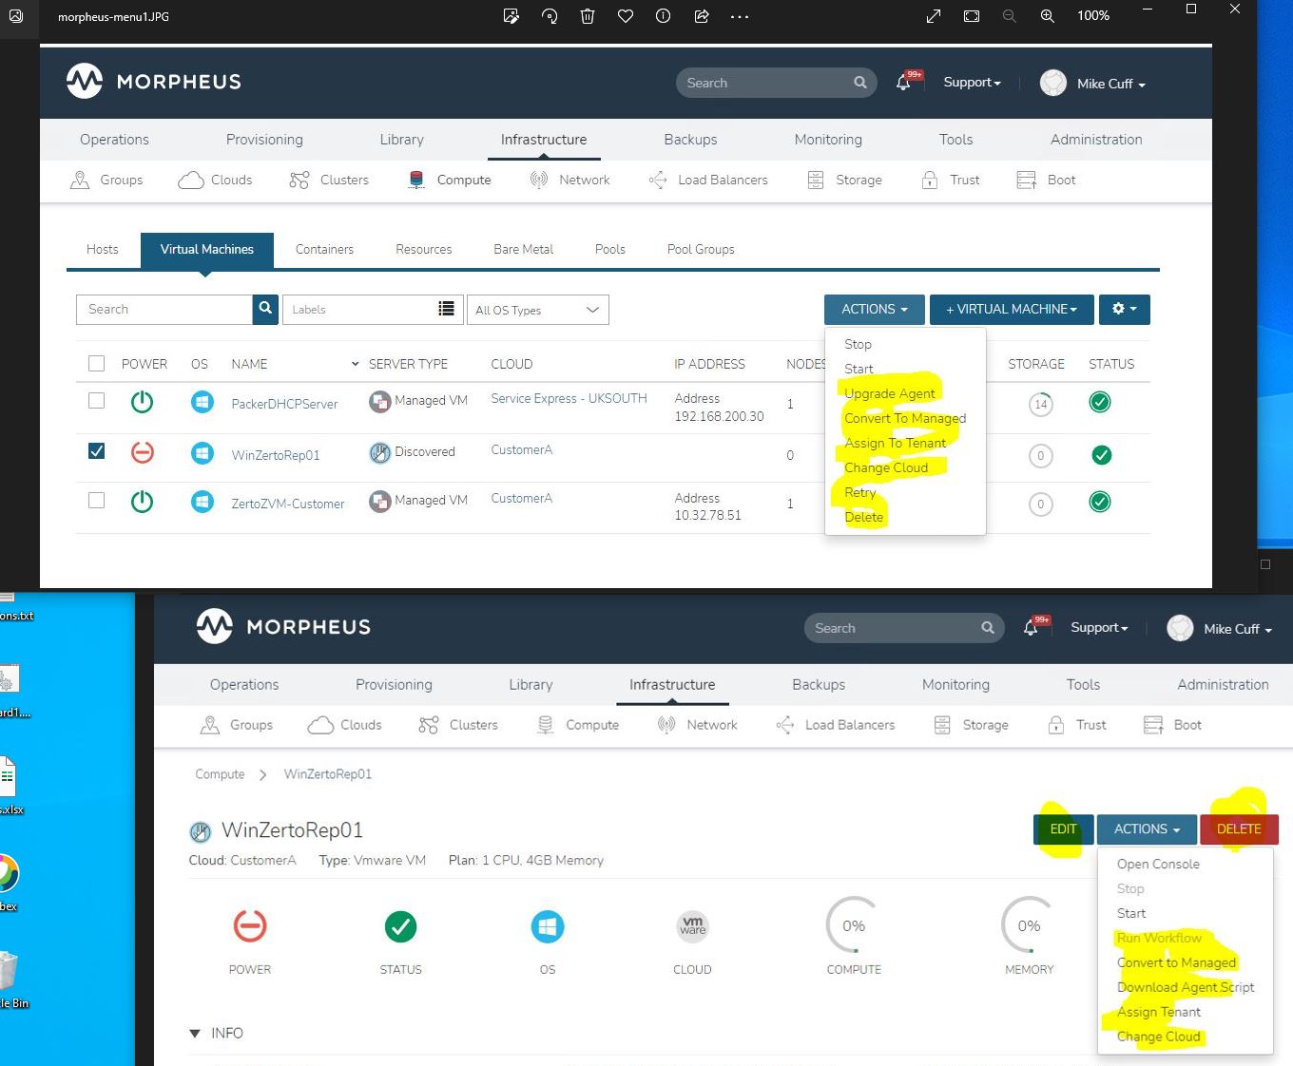1293x1066 pixels.
Task: Click the Search field in lower Morpheus header
Action: 904,628
